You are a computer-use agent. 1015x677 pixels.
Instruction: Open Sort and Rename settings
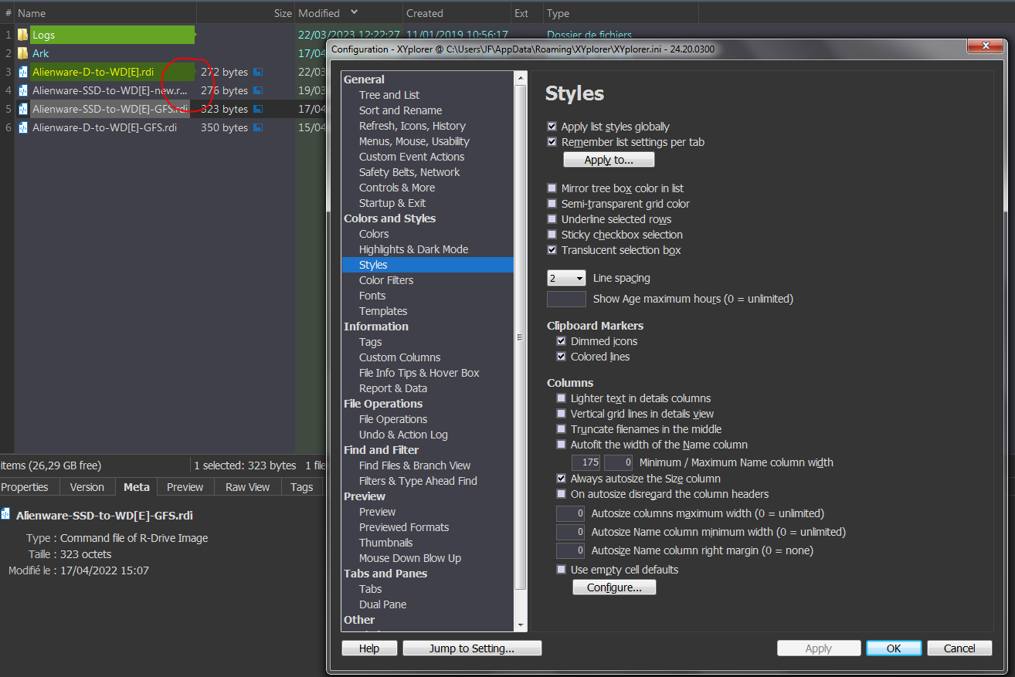[x=400, y=110]
